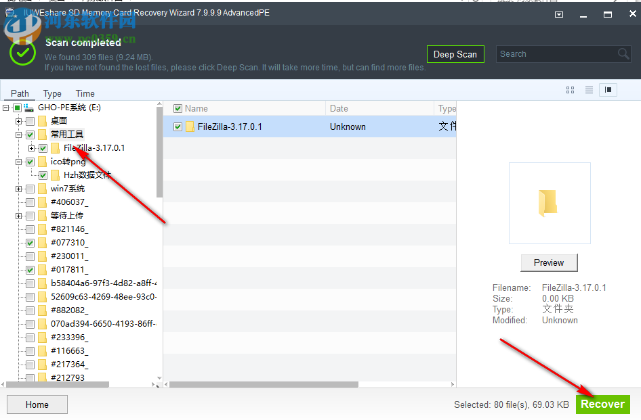This screenshot has width=641, height=420.
Task: Select the preview pane view mode
Action: 608,89
